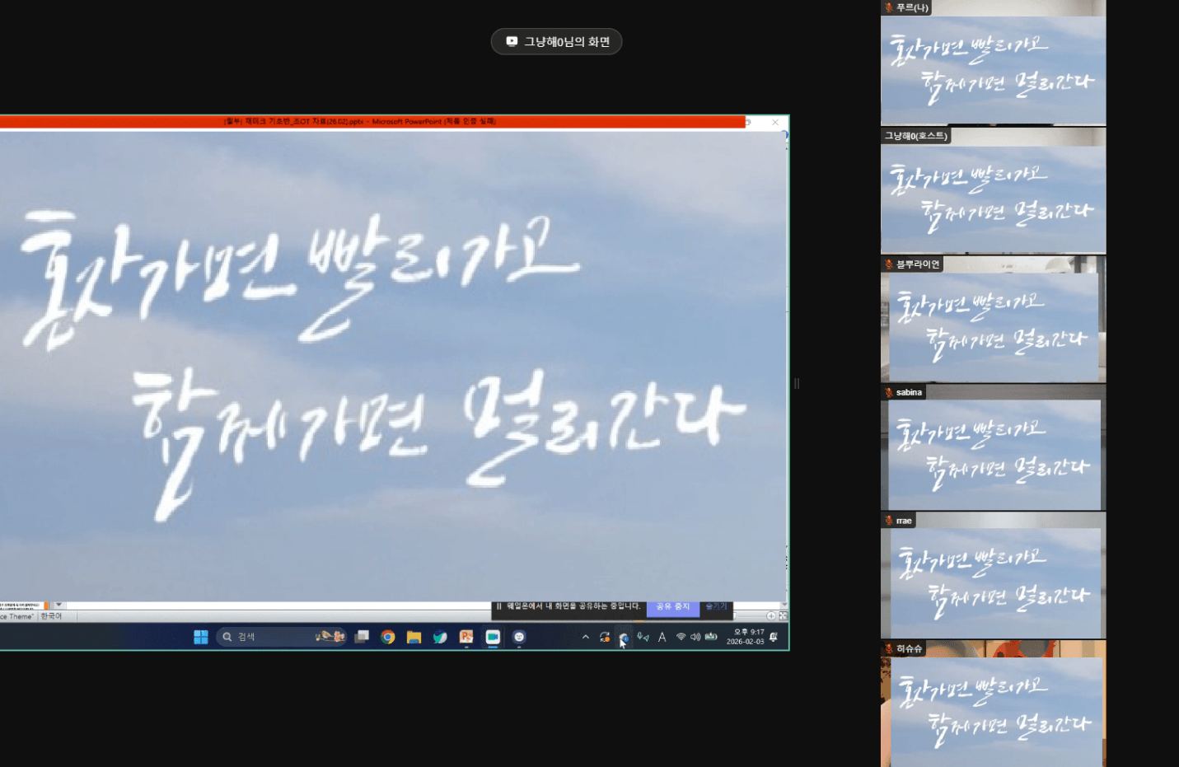The width and height of the screenshot is (1179, 767).
Task: Click the tray icon under the mouse cursor
Action: click(x=624, y=638)
